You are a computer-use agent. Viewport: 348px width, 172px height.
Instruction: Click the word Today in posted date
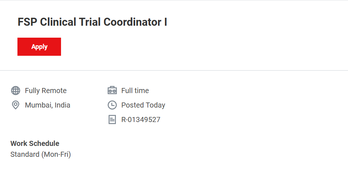[155, 105]
